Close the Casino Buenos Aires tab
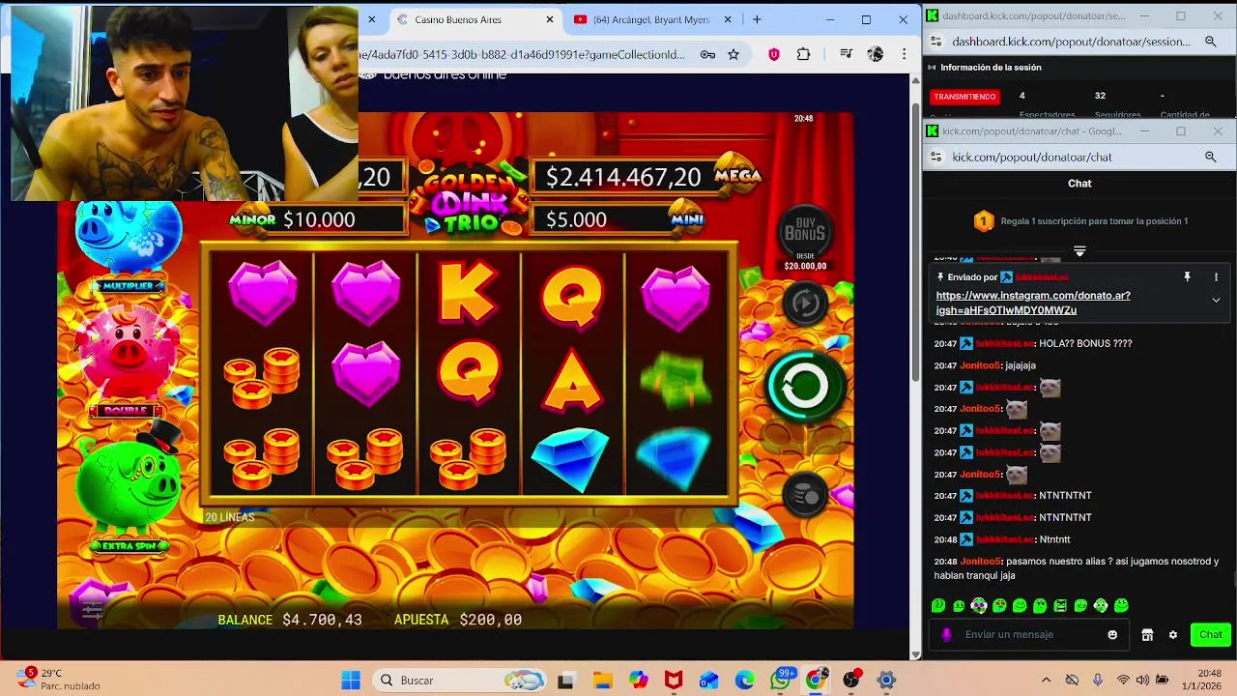Screen dimensions: 1237x696 550,19
